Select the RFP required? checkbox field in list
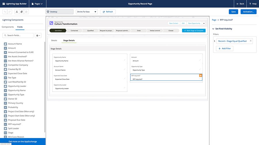Screen dimensions: 259x145 pyautogui.click(x=14, y=124)
